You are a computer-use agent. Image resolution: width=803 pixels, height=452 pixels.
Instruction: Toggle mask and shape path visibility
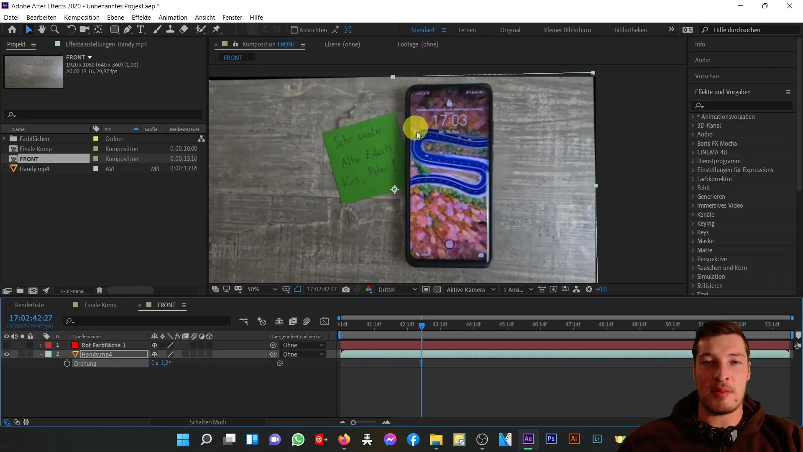[298, 290]
